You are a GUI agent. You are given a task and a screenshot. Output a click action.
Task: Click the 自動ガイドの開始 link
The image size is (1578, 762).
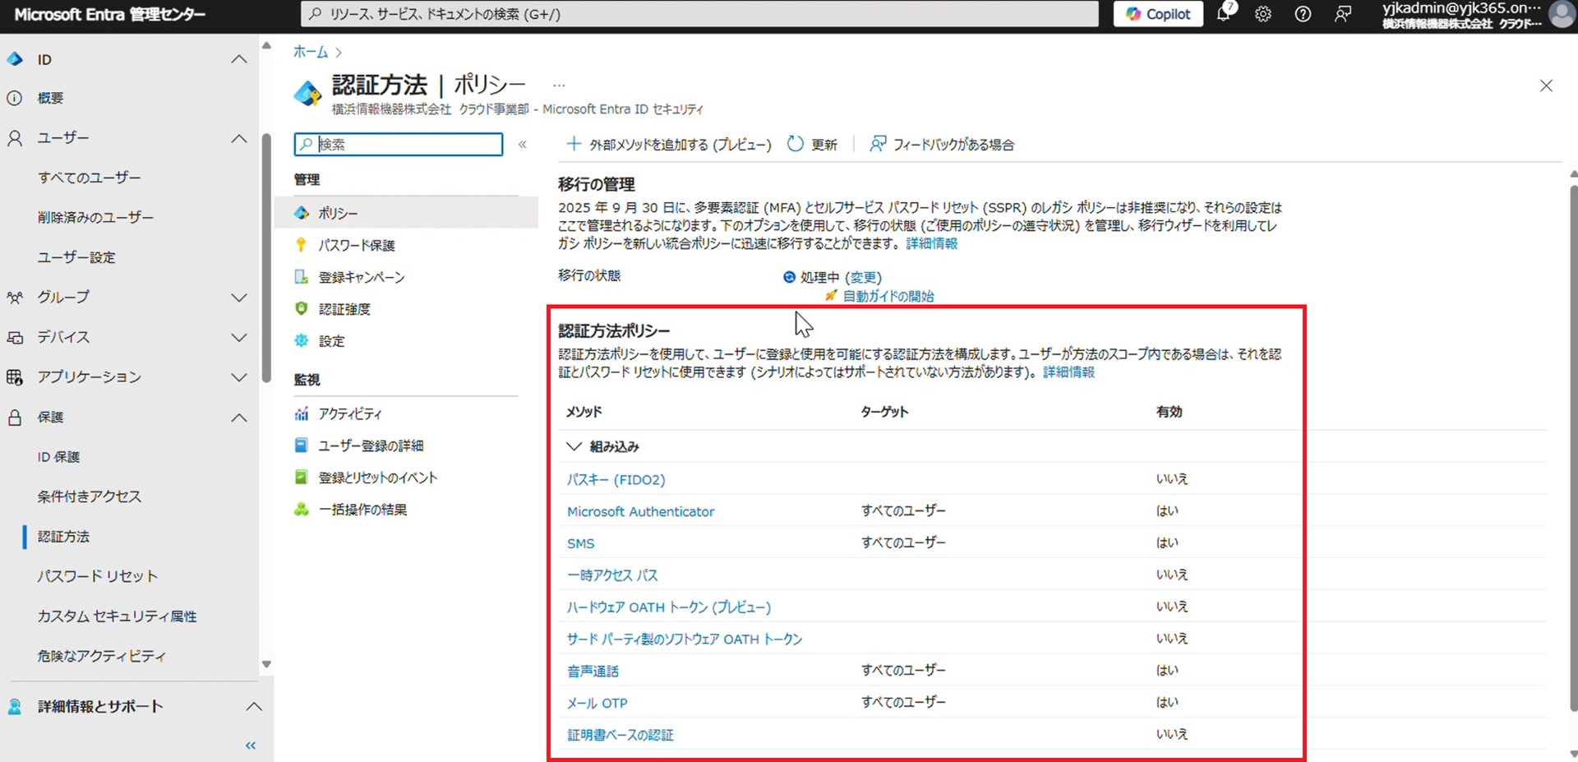888,296
